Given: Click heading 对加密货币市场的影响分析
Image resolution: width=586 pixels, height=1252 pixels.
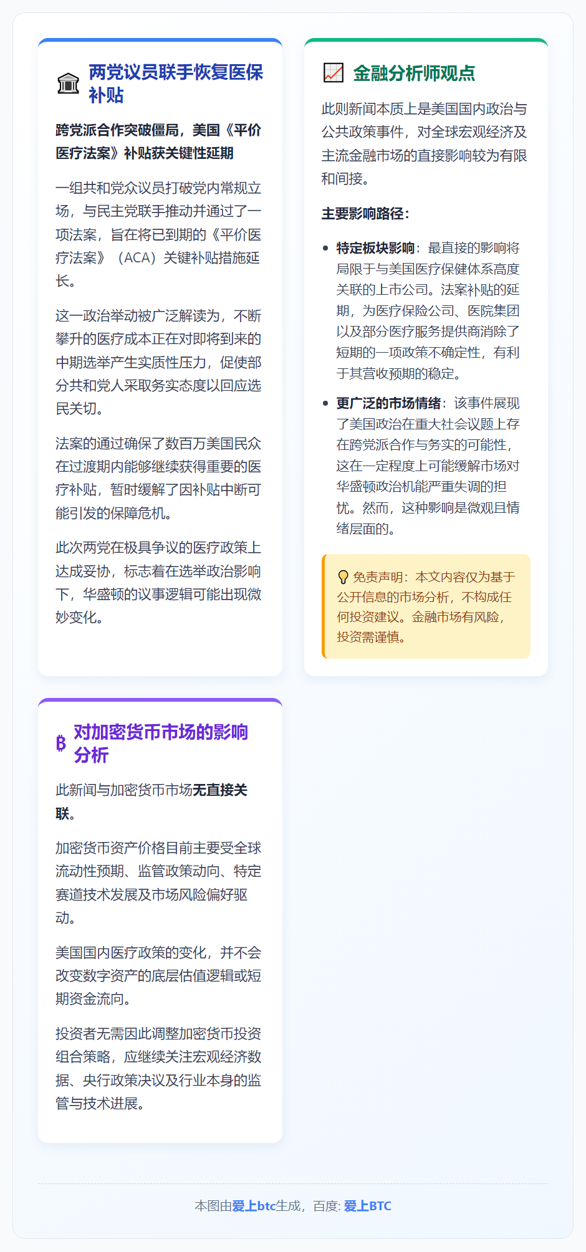Looking at the screenshot, I should tap(161, 743).
